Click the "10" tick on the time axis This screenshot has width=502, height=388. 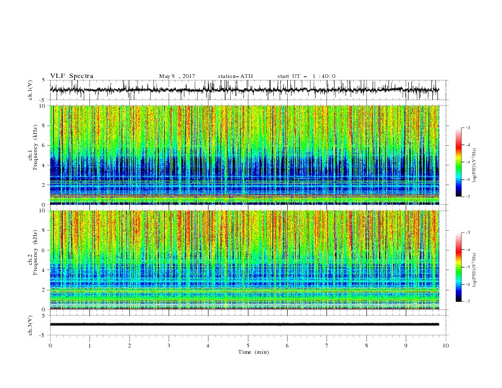[446, 346]
